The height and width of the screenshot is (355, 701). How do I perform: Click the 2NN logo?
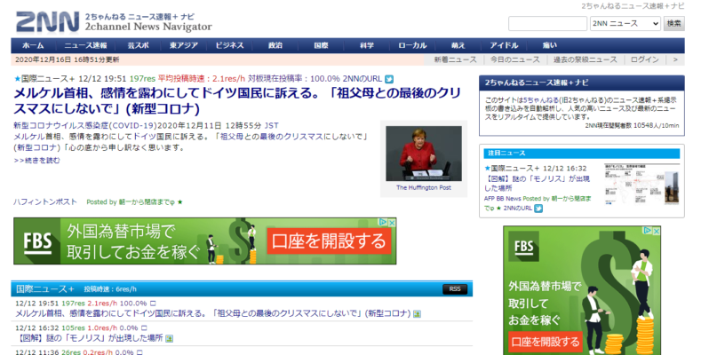coord(47,22)
